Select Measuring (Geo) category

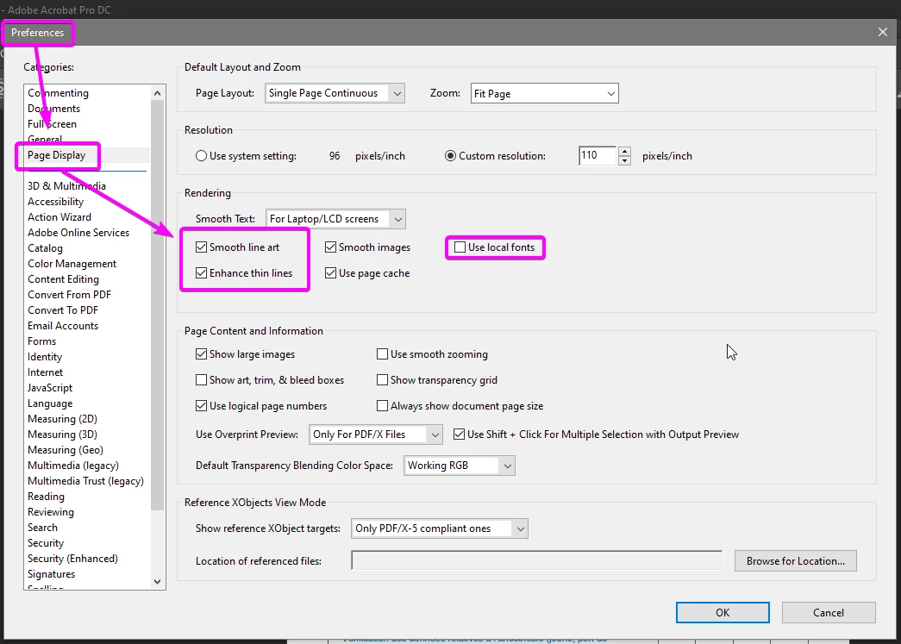click(x=65, y=450)
